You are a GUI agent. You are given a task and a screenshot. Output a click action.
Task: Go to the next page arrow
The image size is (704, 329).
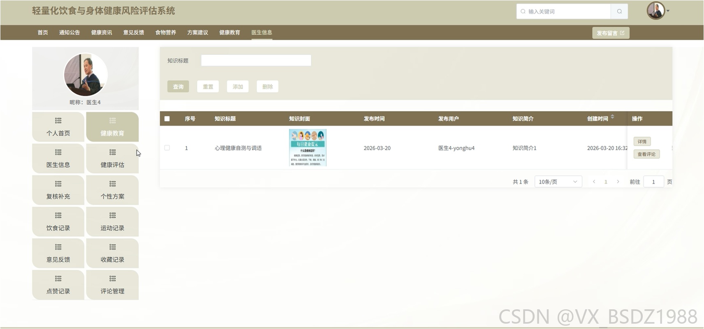618,182
